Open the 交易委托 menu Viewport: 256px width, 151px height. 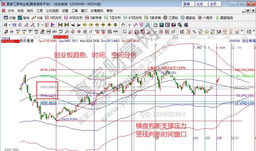[x=97, y=11]
